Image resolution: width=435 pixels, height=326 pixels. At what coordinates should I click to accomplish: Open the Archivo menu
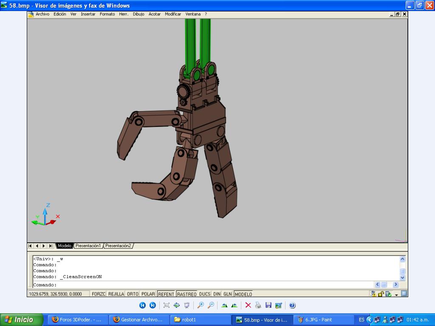(42, 14)
